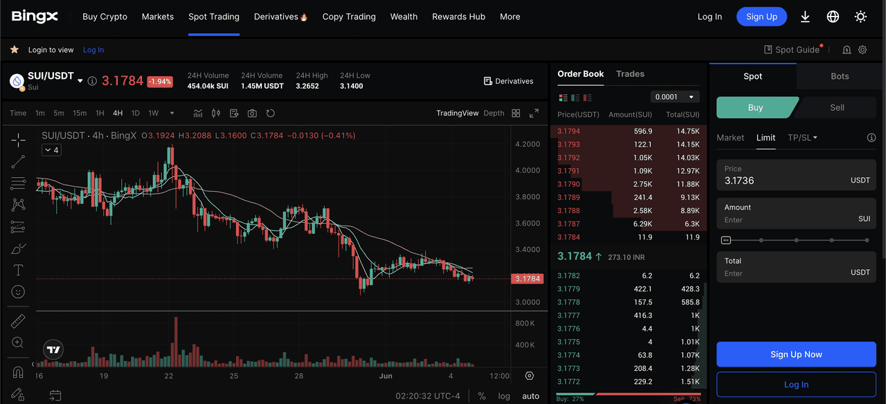Select the Sell tab
Screen dimensions: 886x404
837,107
